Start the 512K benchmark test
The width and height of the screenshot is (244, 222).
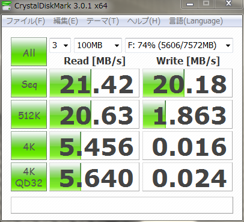pos(29,114)
